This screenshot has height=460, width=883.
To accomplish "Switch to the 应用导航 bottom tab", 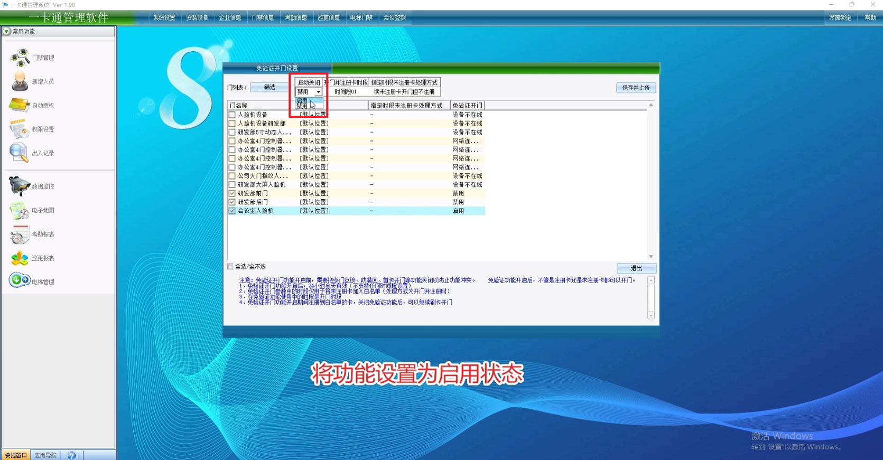I will (45, 455).
